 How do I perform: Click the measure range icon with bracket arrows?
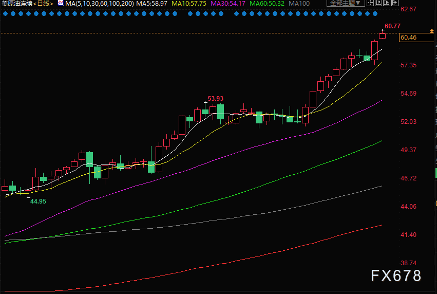(x=378, y=3)
